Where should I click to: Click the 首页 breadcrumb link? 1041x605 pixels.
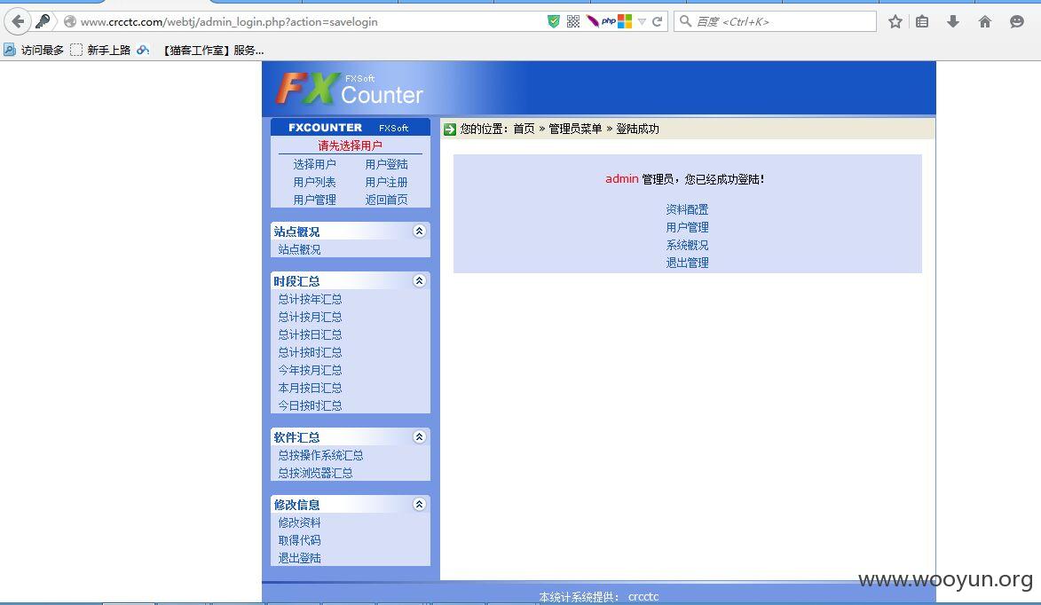coord(524,129)
